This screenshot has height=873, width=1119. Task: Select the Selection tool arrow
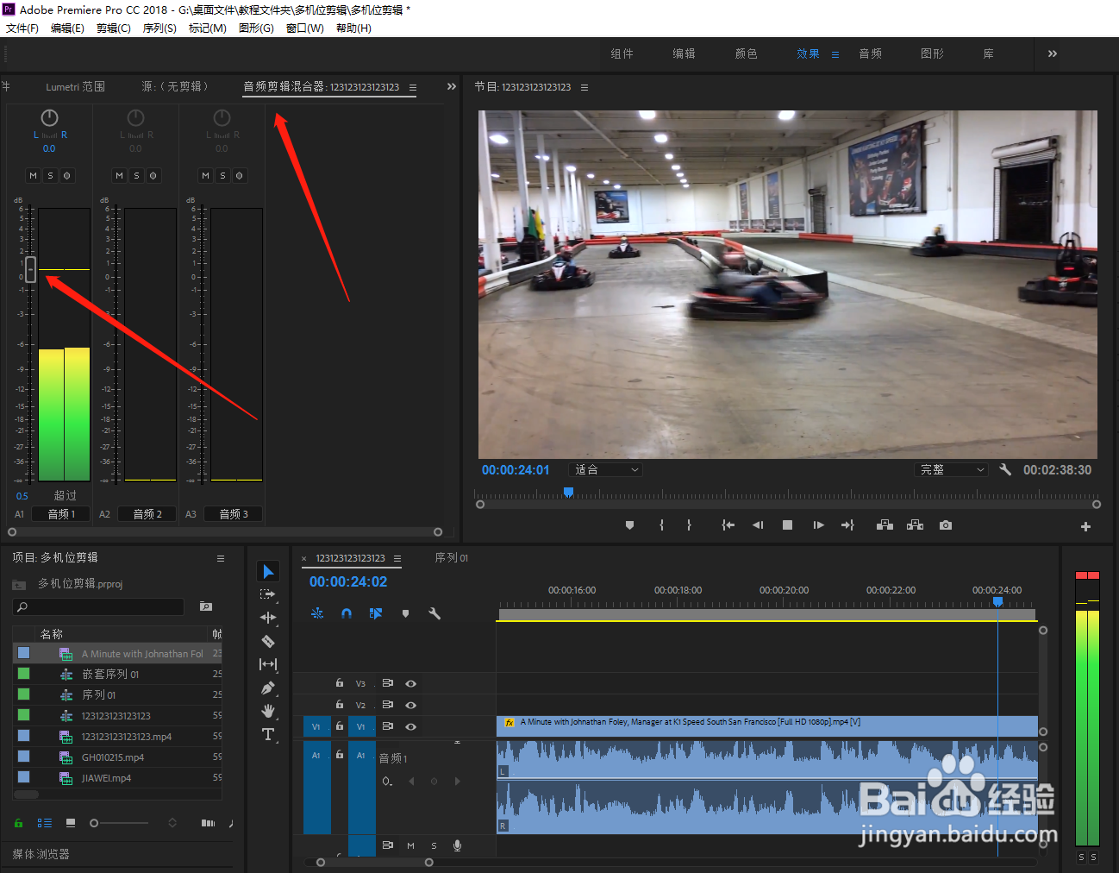268,572
